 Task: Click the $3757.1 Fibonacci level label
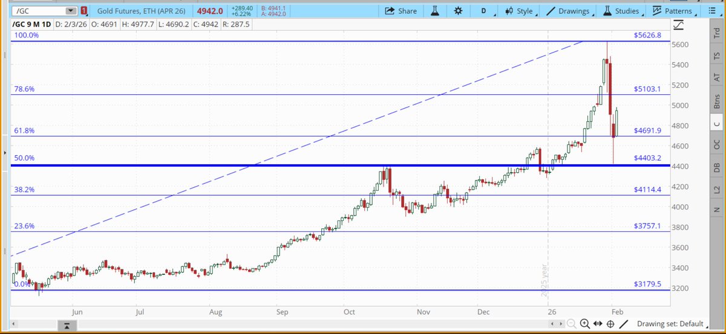pyautogui.click(x=647, y=225)
